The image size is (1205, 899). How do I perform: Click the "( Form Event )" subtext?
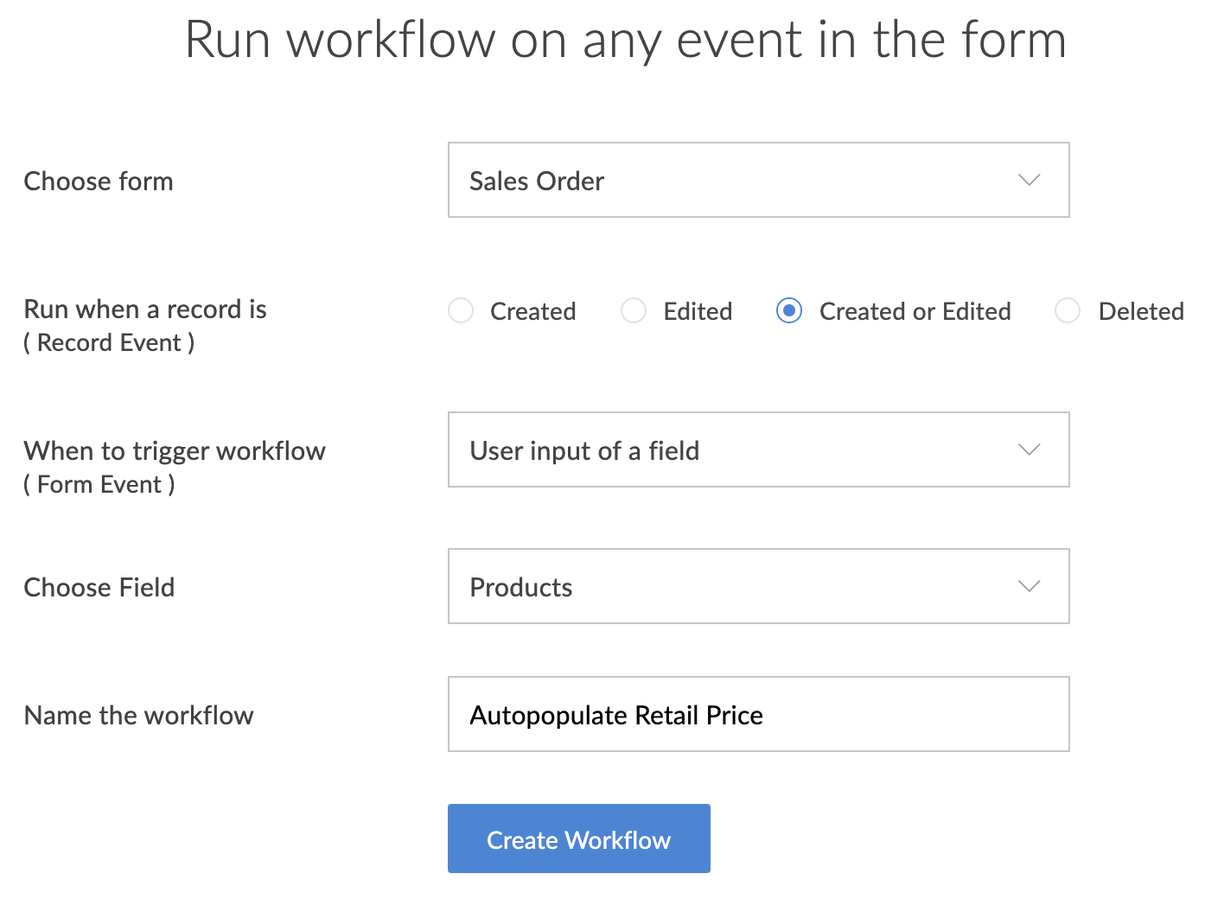[99, 484]
